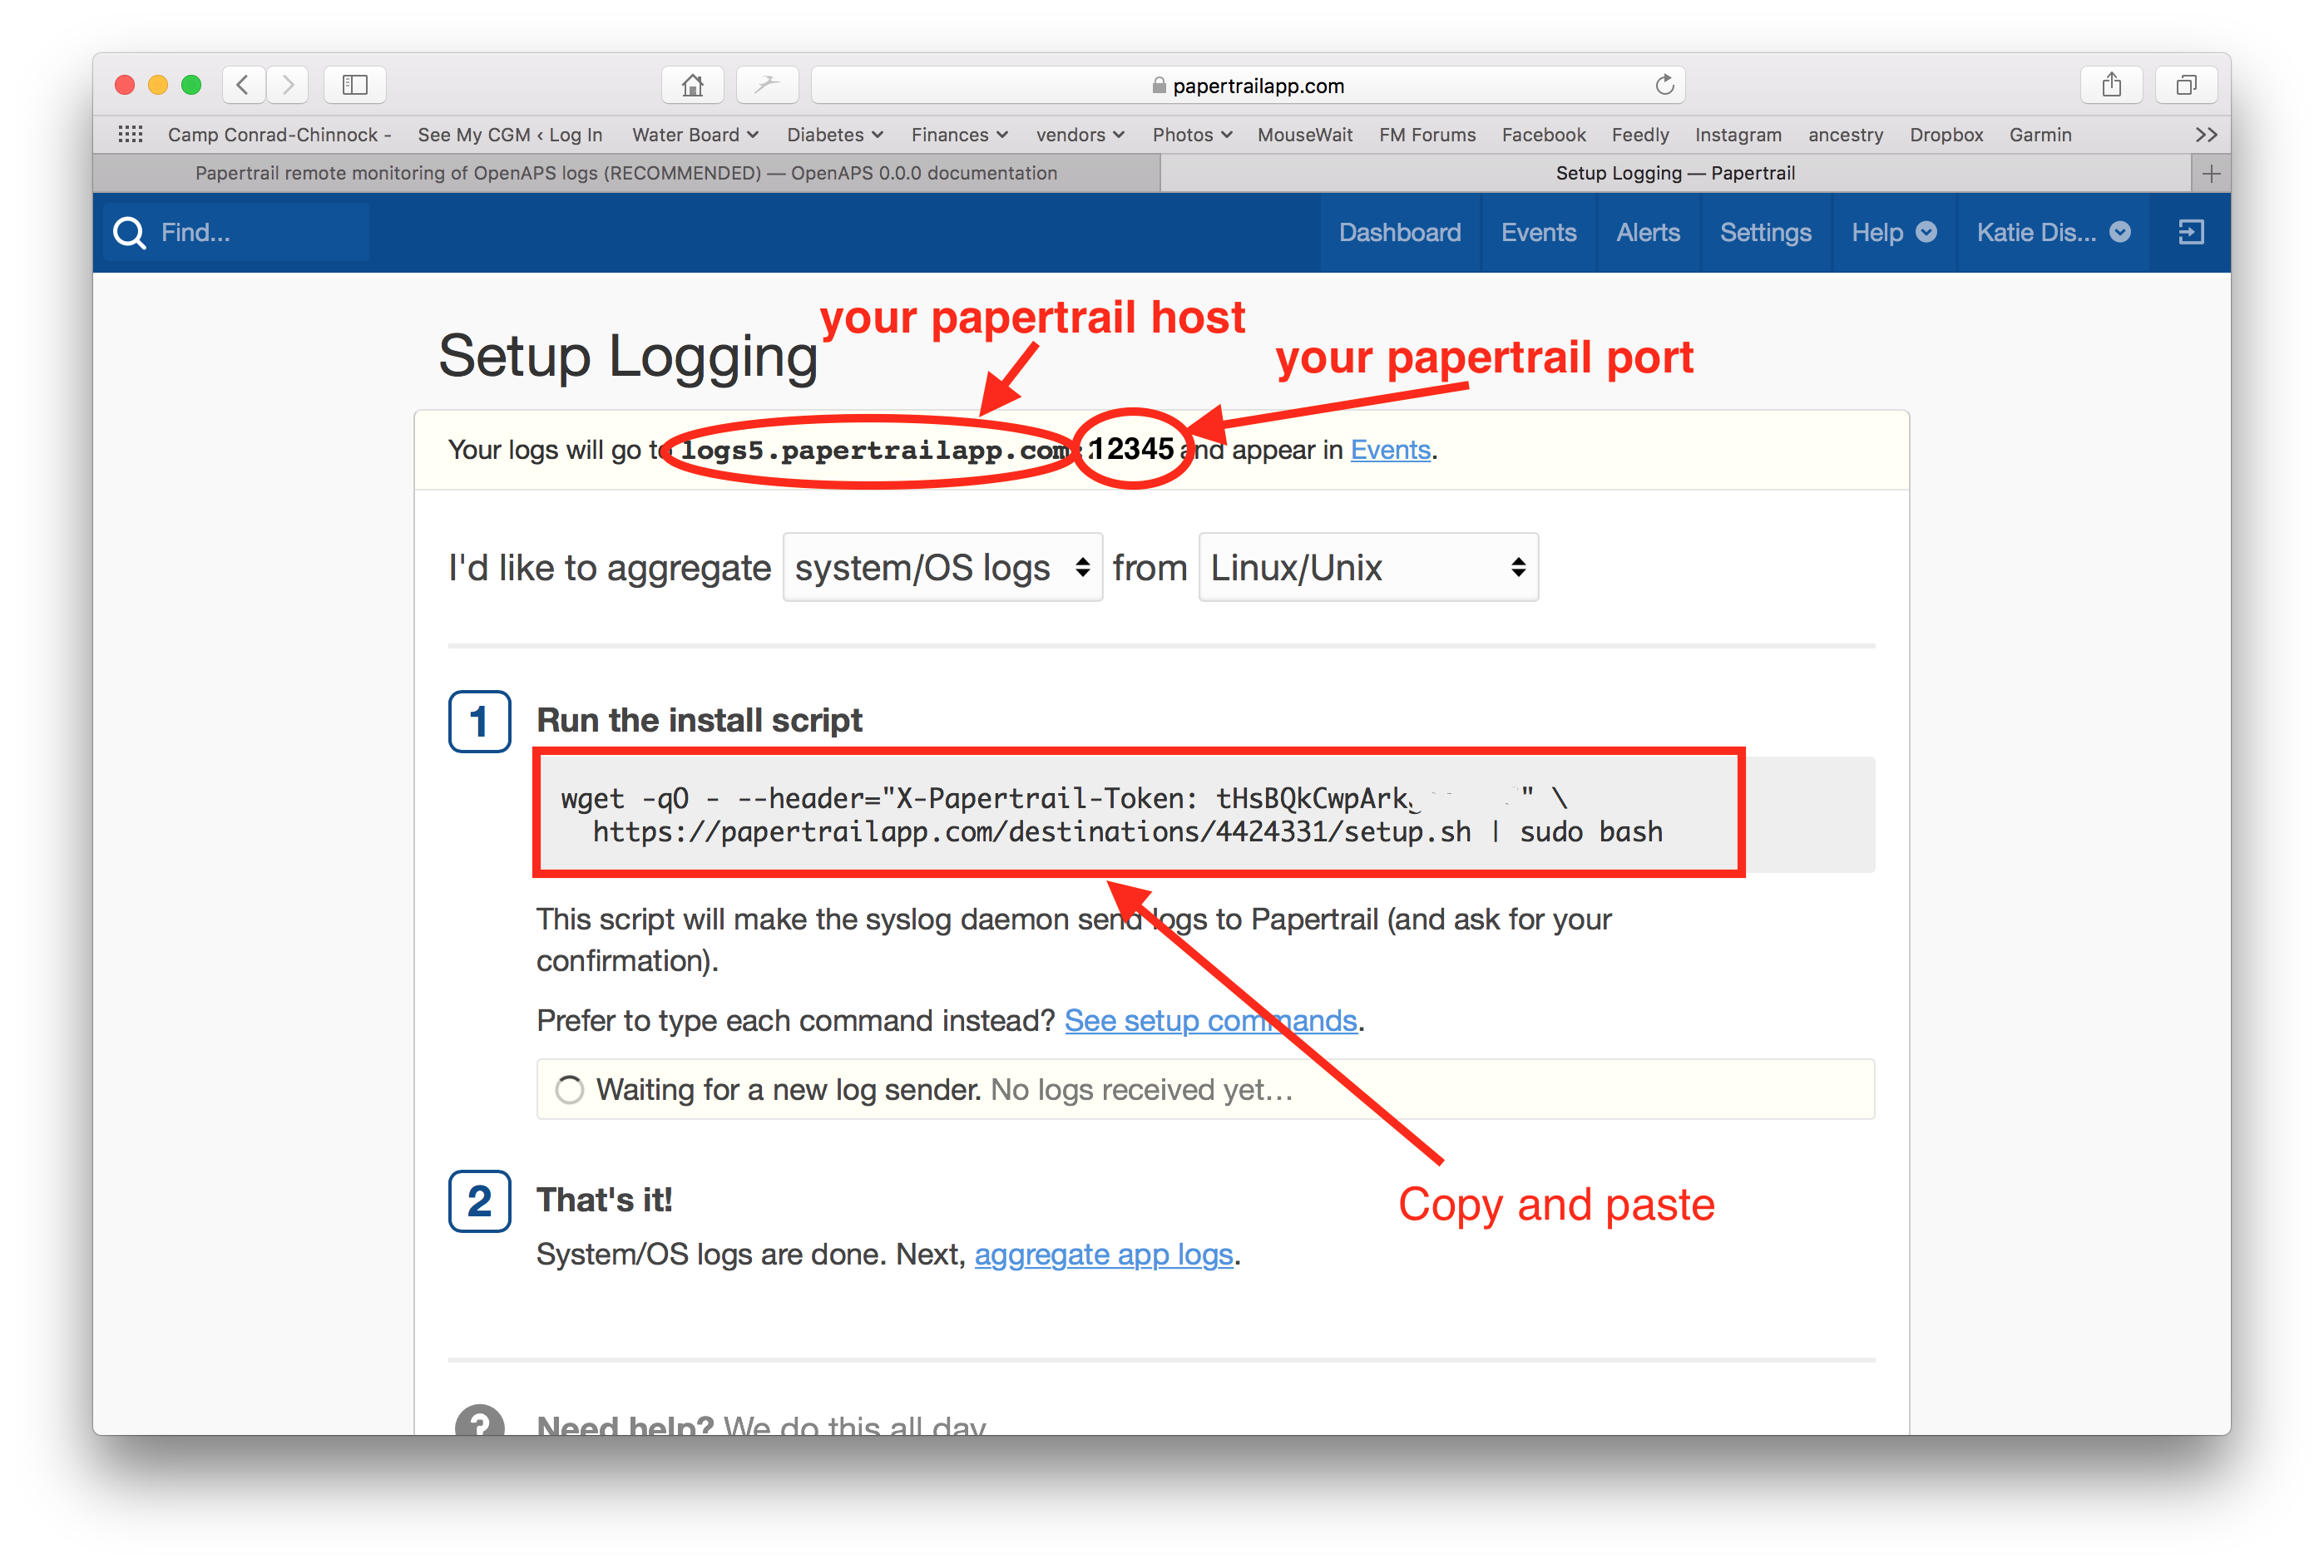
Task: Go back with Safari's back arrow
Action: (243, 85)
